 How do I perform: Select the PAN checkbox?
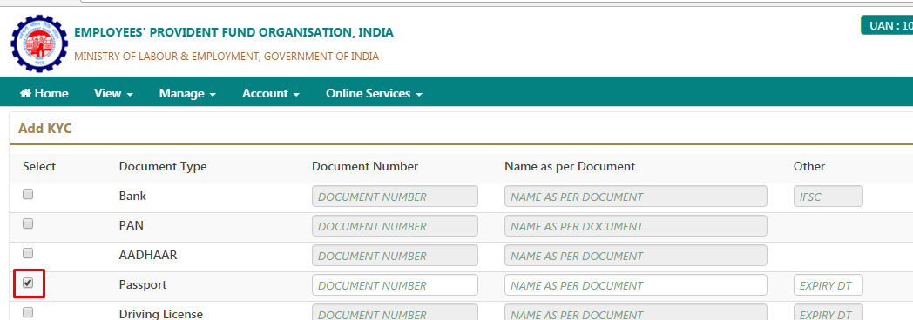[28, 223]
